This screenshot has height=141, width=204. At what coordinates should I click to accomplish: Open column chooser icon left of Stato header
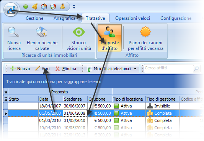click(6, 99)
